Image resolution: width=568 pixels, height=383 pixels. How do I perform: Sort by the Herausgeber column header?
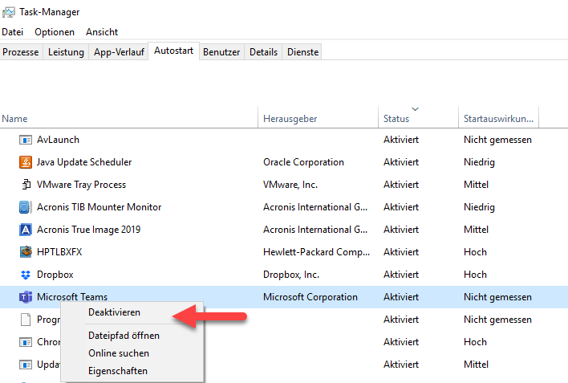pos(290,119)
